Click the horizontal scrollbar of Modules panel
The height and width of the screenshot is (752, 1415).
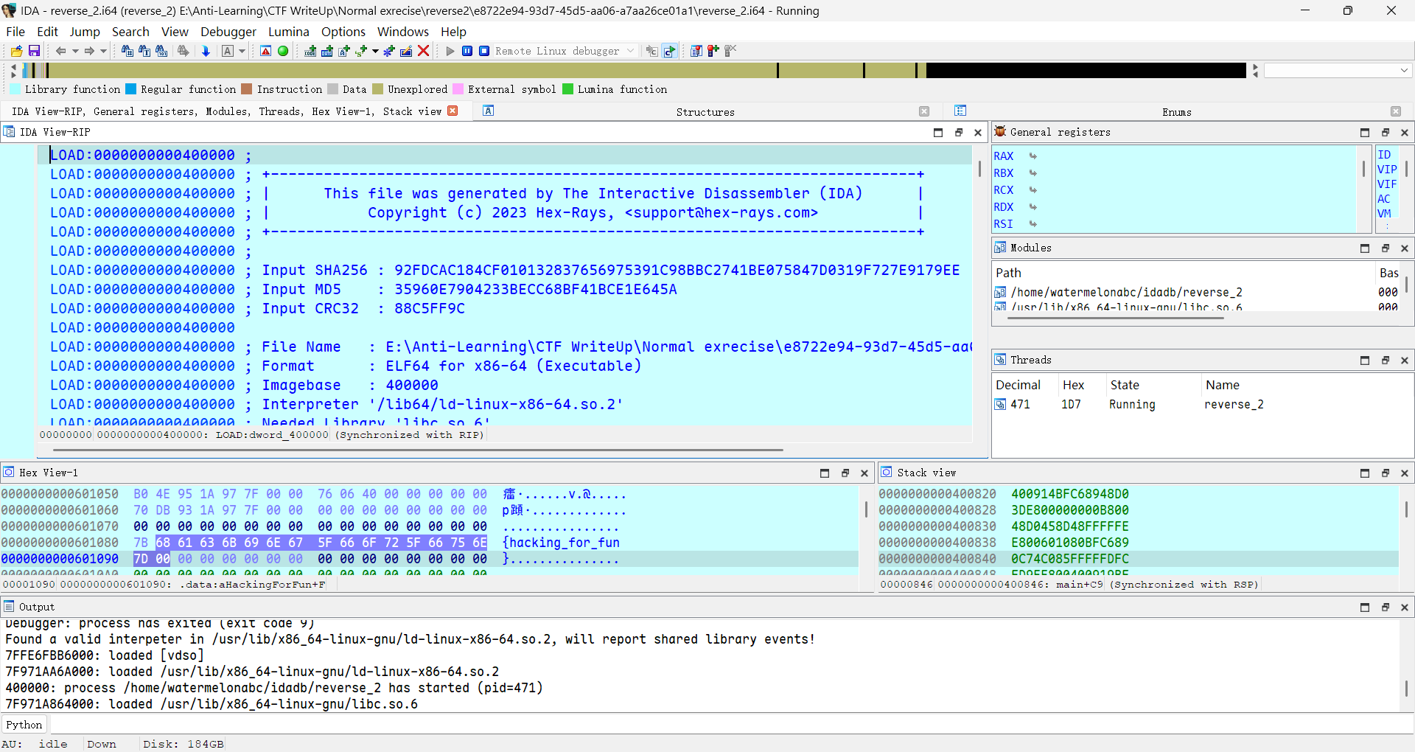point(1115,318)
